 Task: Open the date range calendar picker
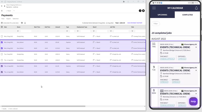2,23
